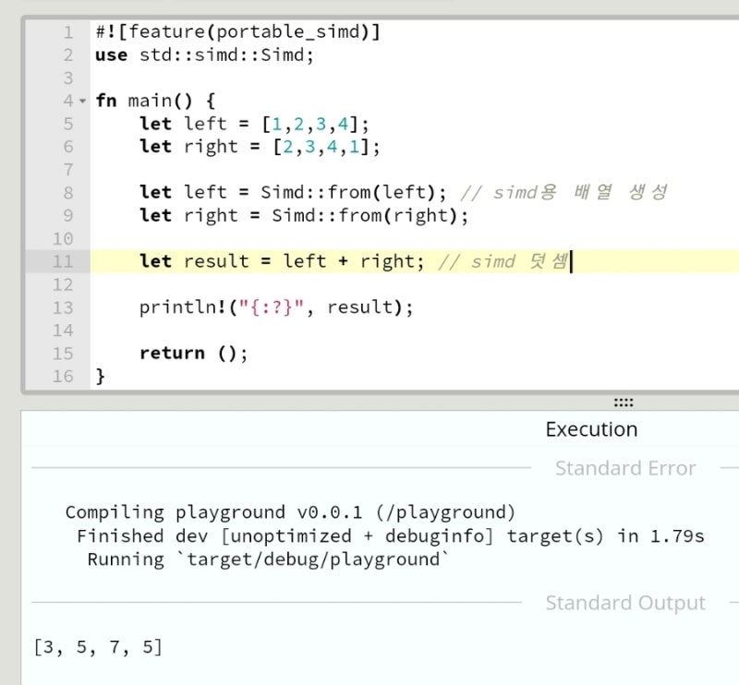Click line number 1 in the gutter
739x685 pixels.
coord(67,32)
